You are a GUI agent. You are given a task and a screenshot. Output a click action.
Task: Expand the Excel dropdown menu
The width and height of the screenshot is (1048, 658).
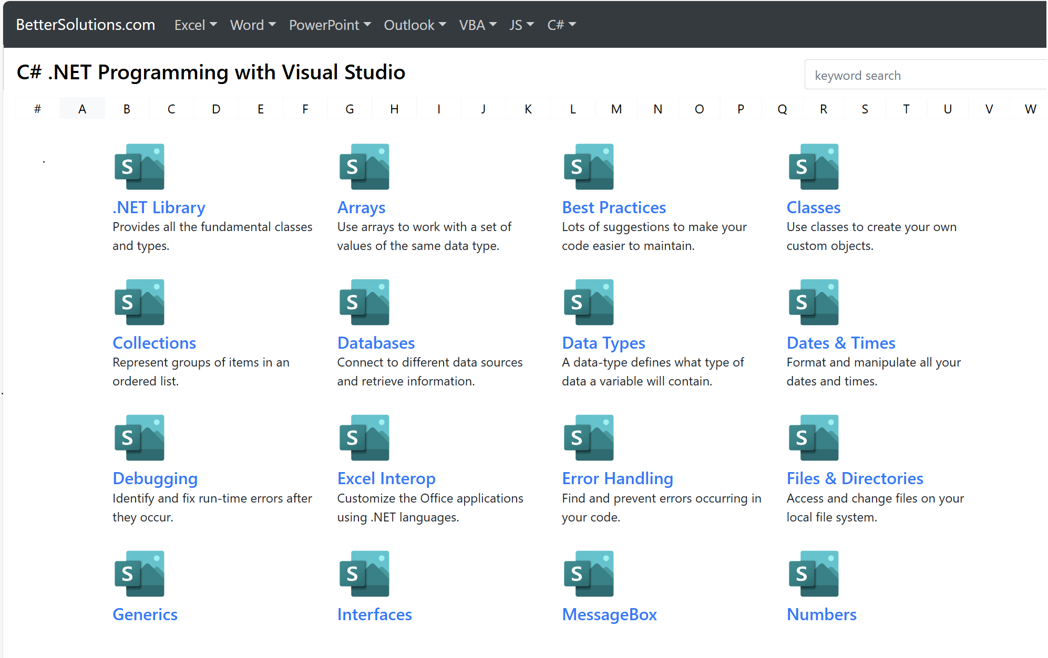(196, 25)
